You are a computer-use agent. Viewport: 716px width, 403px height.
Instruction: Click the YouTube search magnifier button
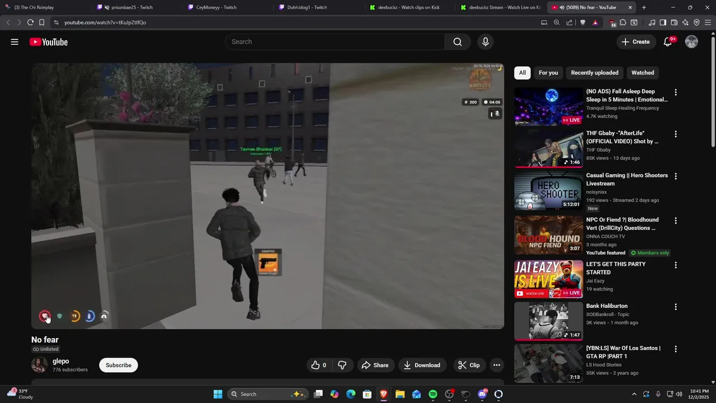click(x=458, y=42)
